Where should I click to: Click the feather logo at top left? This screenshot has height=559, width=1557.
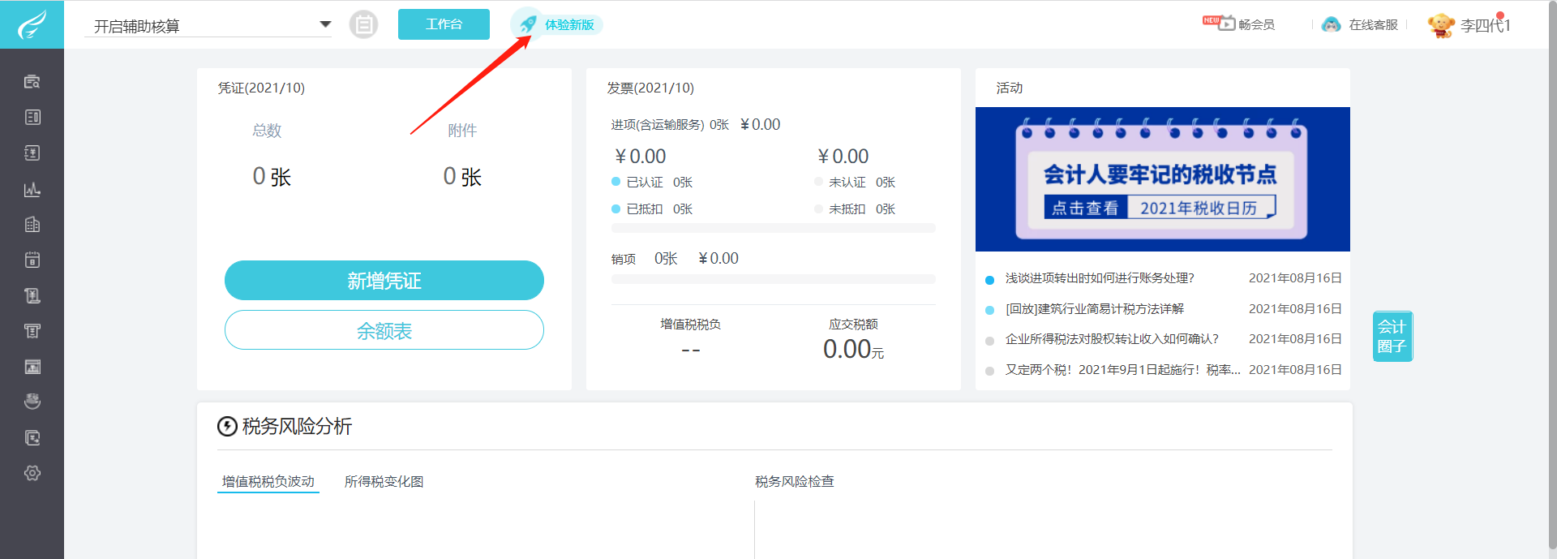[32, 24]
